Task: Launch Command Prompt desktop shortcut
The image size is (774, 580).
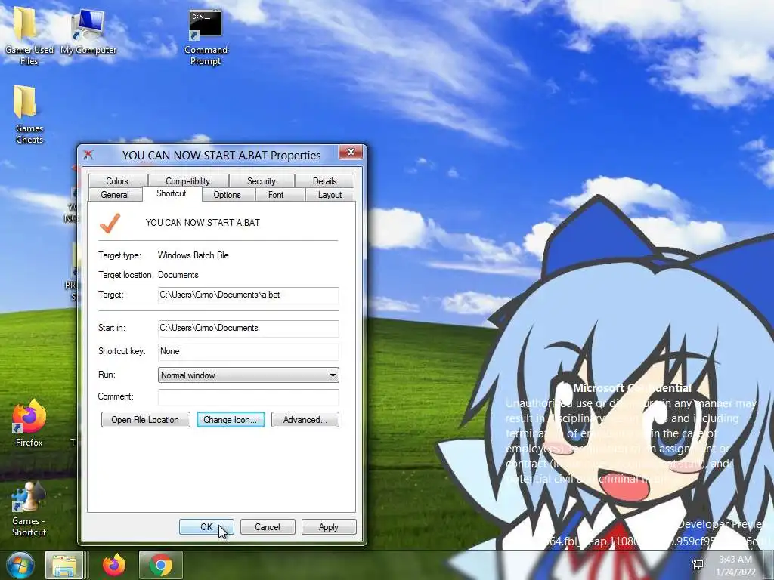Action: point(206,38)
